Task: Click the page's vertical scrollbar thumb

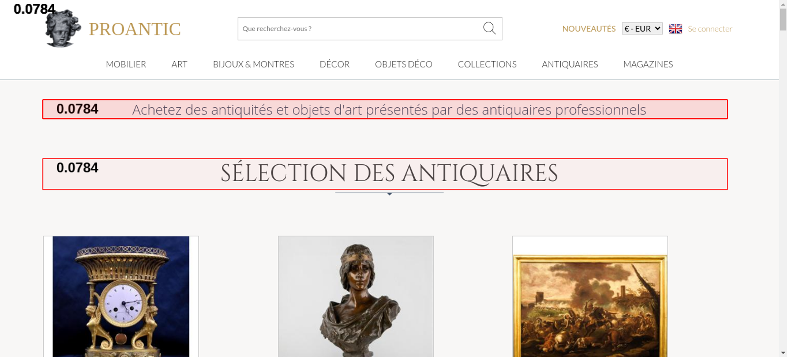Action: [x=783, y=19]
